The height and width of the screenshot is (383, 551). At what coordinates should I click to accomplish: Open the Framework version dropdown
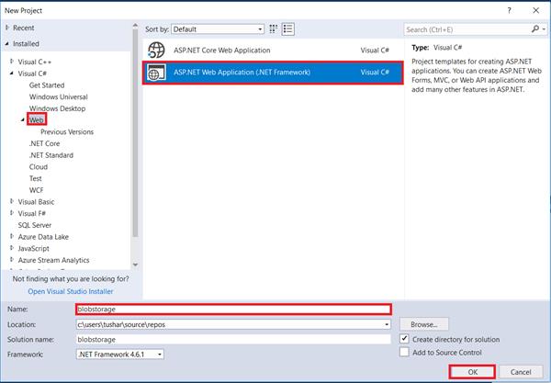119,354
